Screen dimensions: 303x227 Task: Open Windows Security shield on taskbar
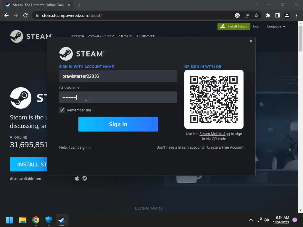tap(49, 220)
